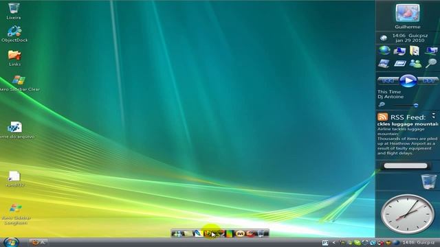Viewport: 440px width, 247px height.
Task: Expand hidden tray icons arrow
Action: coord(333,243)
